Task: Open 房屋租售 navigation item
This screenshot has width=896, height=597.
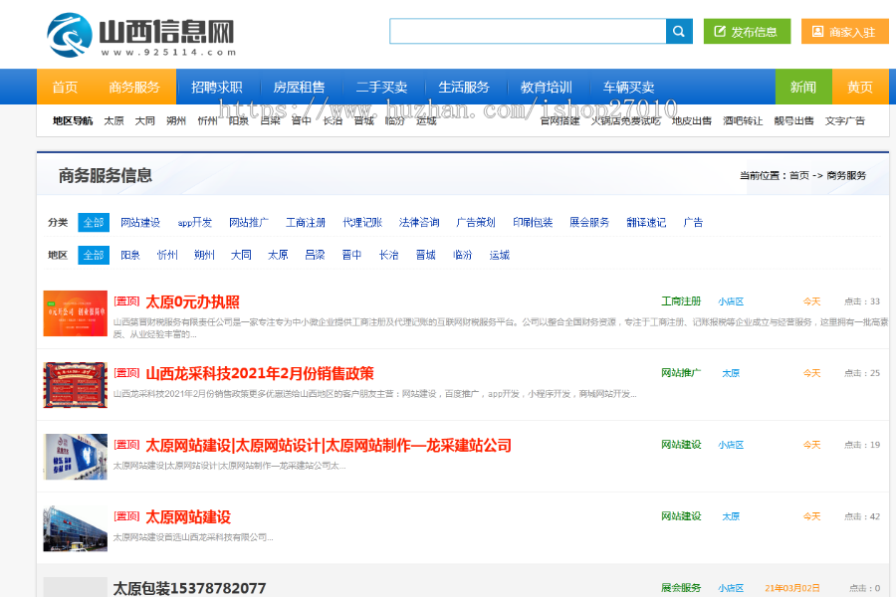Action: click(x=300, y=87)
